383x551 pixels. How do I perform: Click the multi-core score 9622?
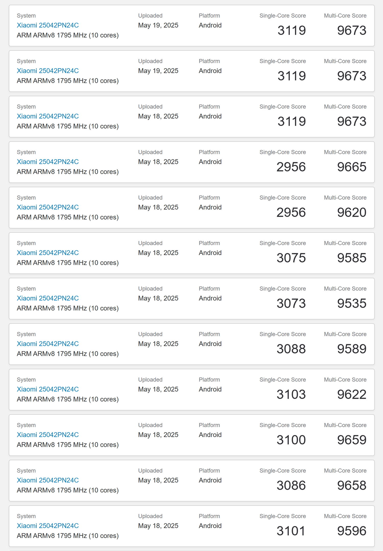352,394
